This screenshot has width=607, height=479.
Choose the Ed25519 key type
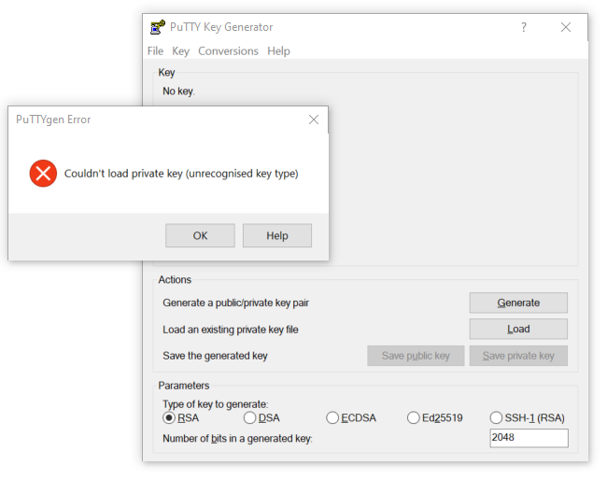(414, 418)
